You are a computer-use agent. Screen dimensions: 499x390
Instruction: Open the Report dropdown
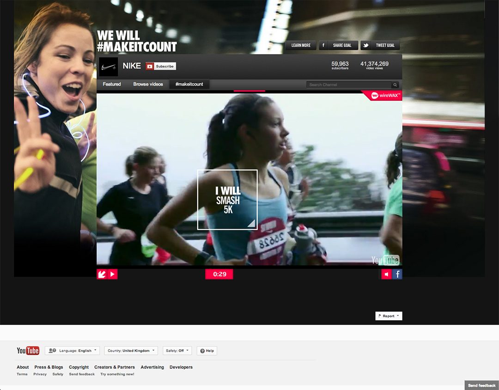pyautogui.click(x=389, y=316)
